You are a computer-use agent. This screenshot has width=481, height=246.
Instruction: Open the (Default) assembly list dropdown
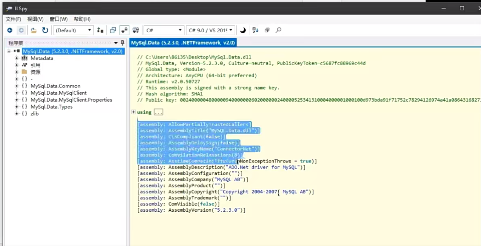pyautogui.click(x=73, y=30)
